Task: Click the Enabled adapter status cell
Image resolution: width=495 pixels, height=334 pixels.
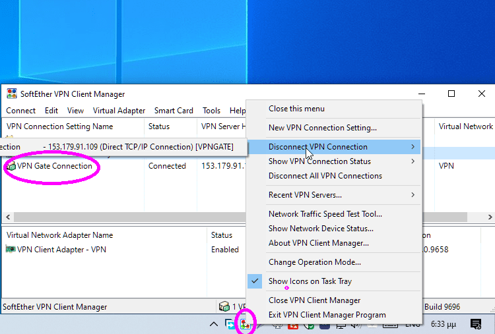Action: [225, 250]
